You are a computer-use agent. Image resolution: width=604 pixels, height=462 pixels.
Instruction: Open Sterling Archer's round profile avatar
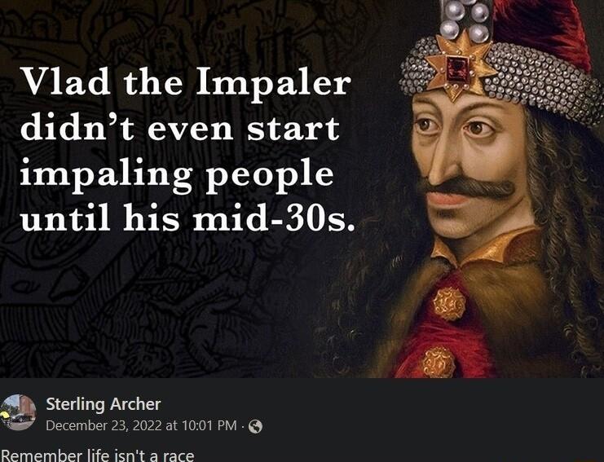pos(19,412)
